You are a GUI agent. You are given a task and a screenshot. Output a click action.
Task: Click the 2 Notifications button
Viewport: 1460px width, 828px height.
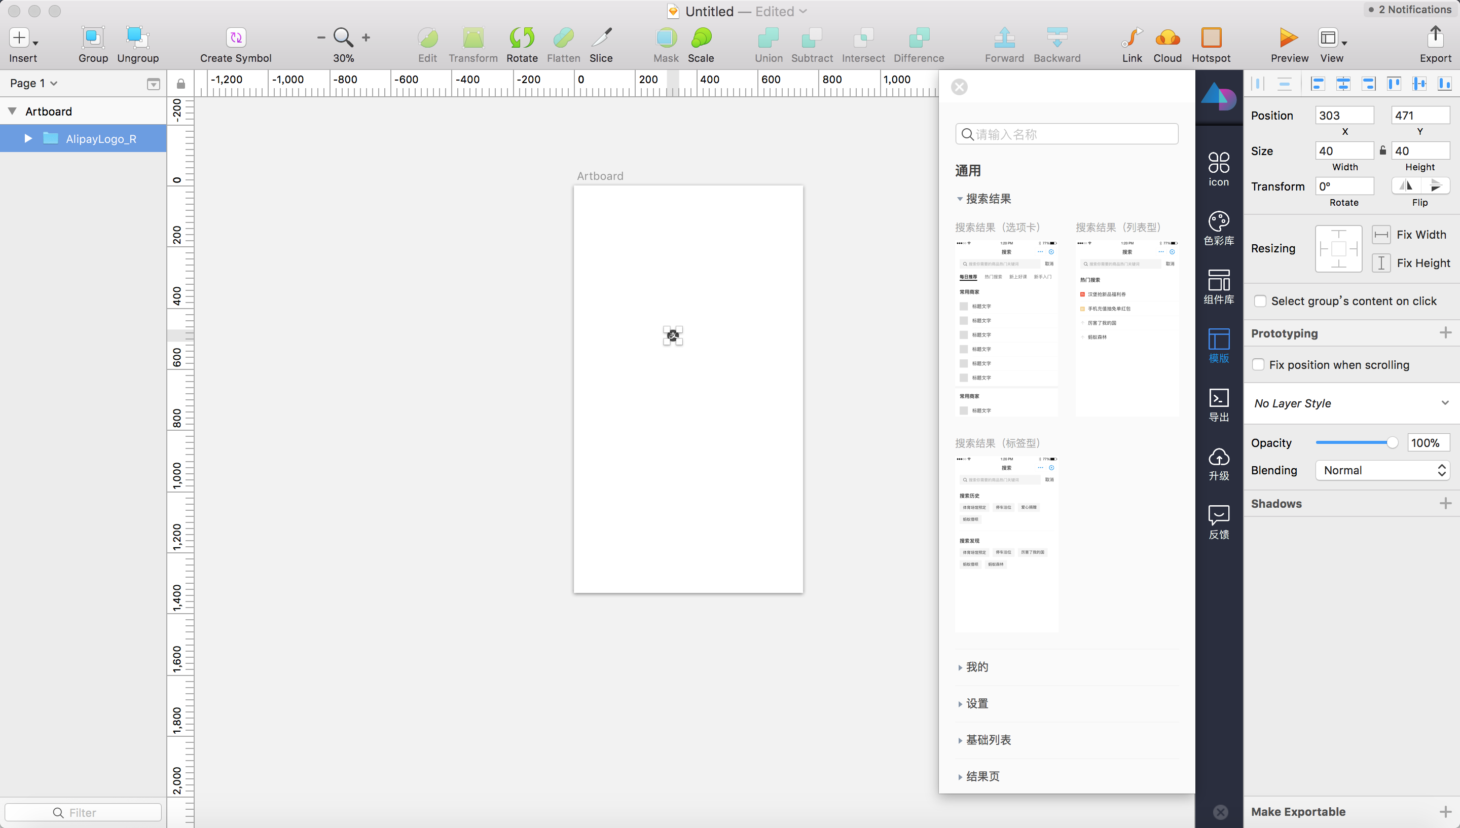[1409, 10]
